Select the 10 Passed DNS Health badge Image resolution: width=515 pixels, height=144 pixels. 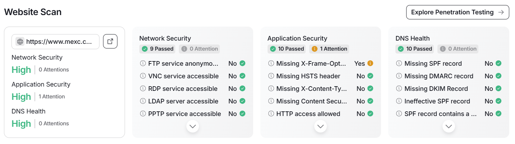coord(414,49)
